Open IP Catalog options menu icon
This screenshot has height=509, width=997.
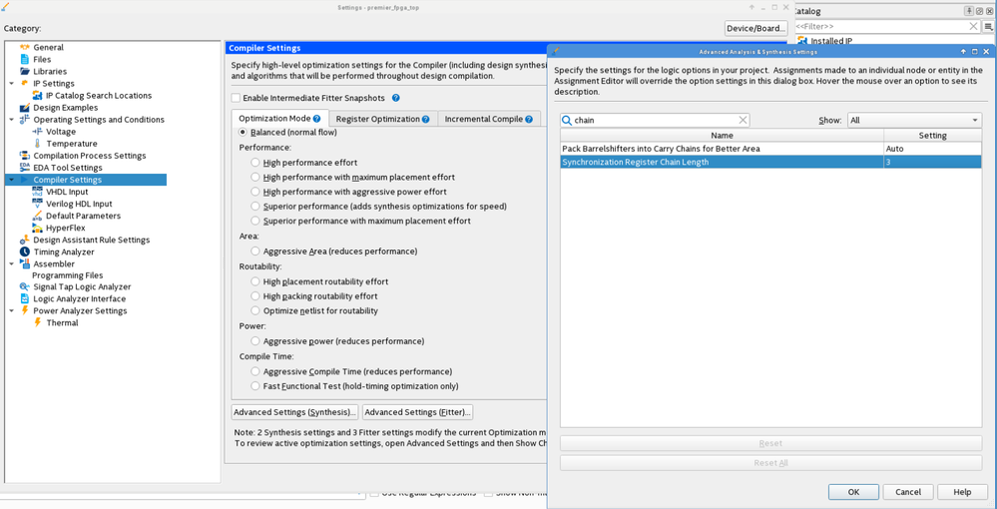click(989, 26)
